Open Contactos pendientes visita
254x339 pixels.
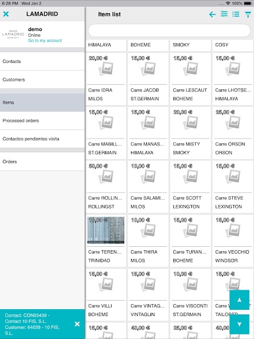pos(42,139)
